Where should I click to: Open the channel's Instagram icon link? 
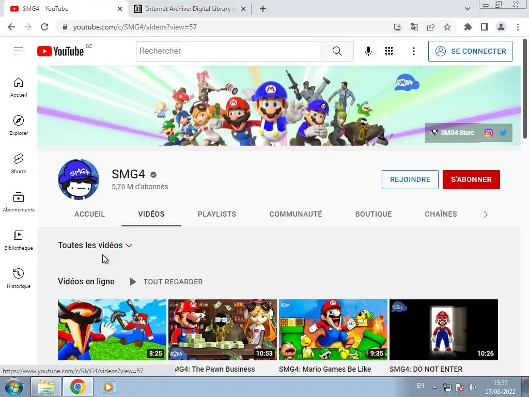(488, 133)
